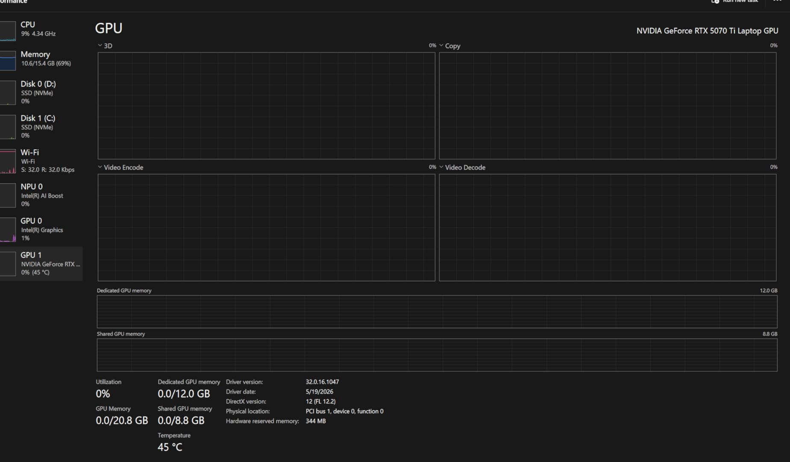Click inside the Copy usage graph
Viewport: 790px width, 462px height.
[x=608, y=106]
